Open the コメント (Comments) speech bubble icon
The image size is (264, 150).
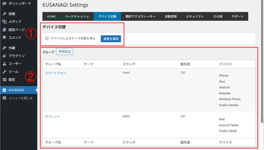(x=5, y=38)
